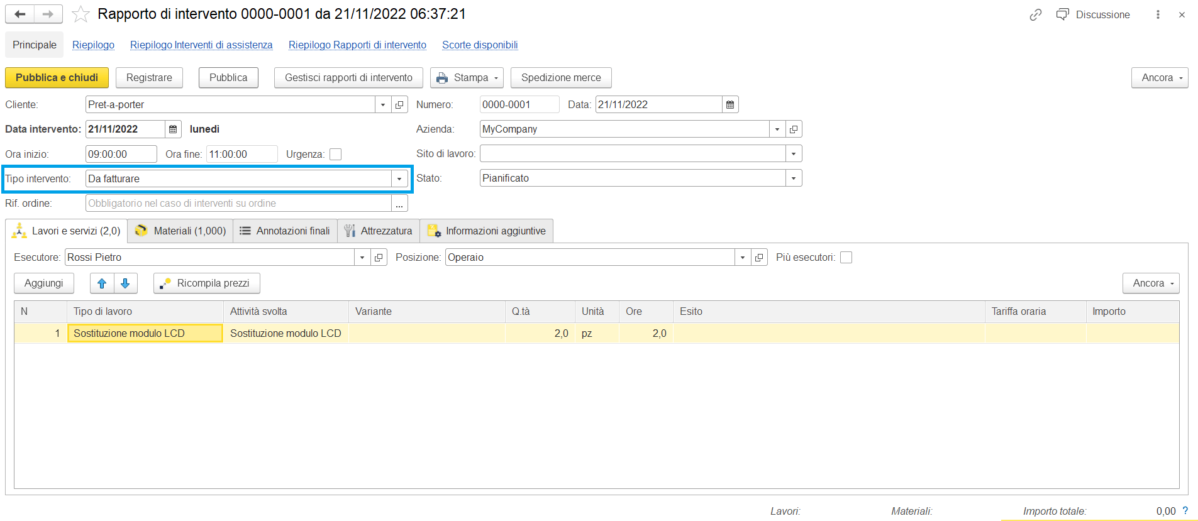Open Scorte disponibili
This screenshot has height=521, width=1198.
tap(480, 45)
